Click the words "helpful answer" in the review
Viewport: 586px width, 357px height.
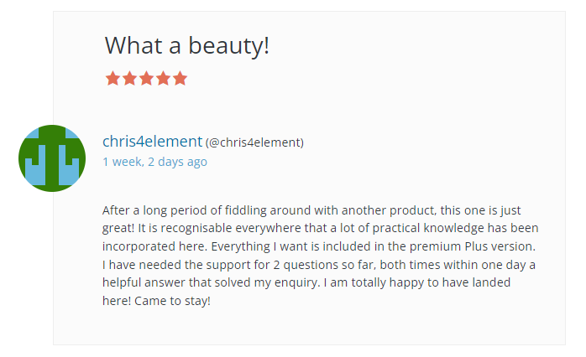(144, 283)
